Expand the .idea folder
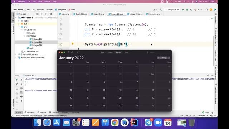Image resolution: width=229 pixels, height=129 pixels. (x=19, y=21)
